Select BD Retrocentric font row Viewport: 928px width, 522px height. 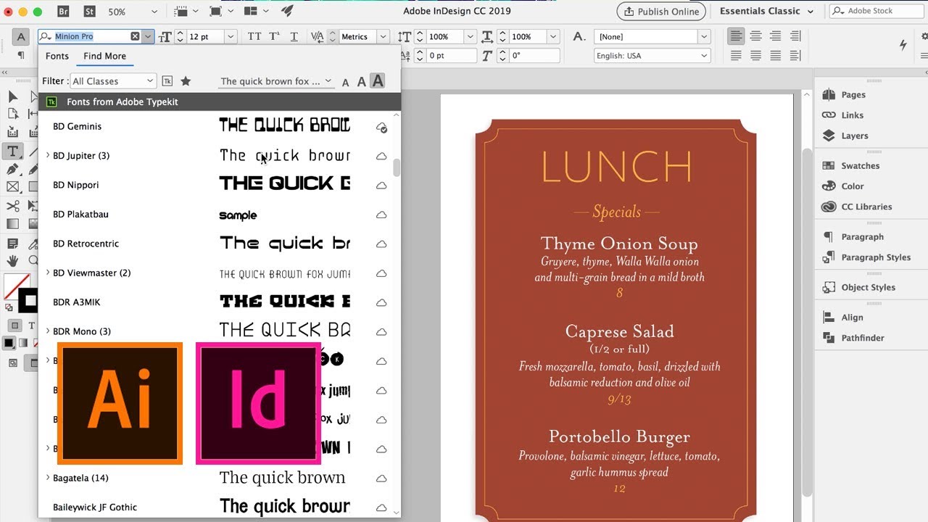tap(219, 244)
